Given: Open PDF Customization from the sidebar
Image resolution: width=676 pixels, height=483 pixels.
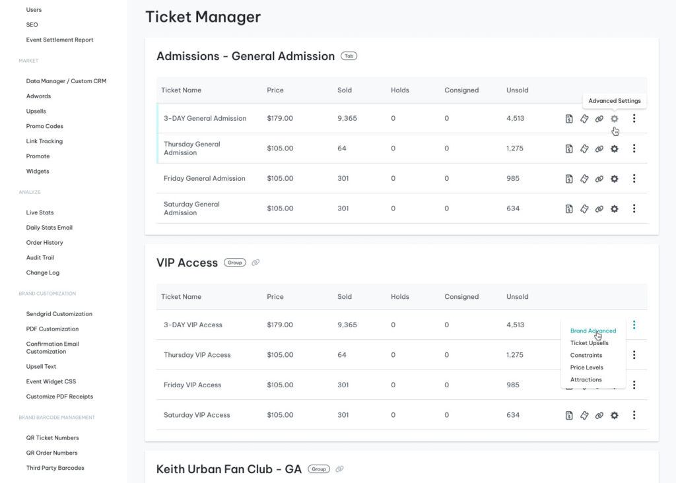Looking at the screenshot, I should pos(52,329).
